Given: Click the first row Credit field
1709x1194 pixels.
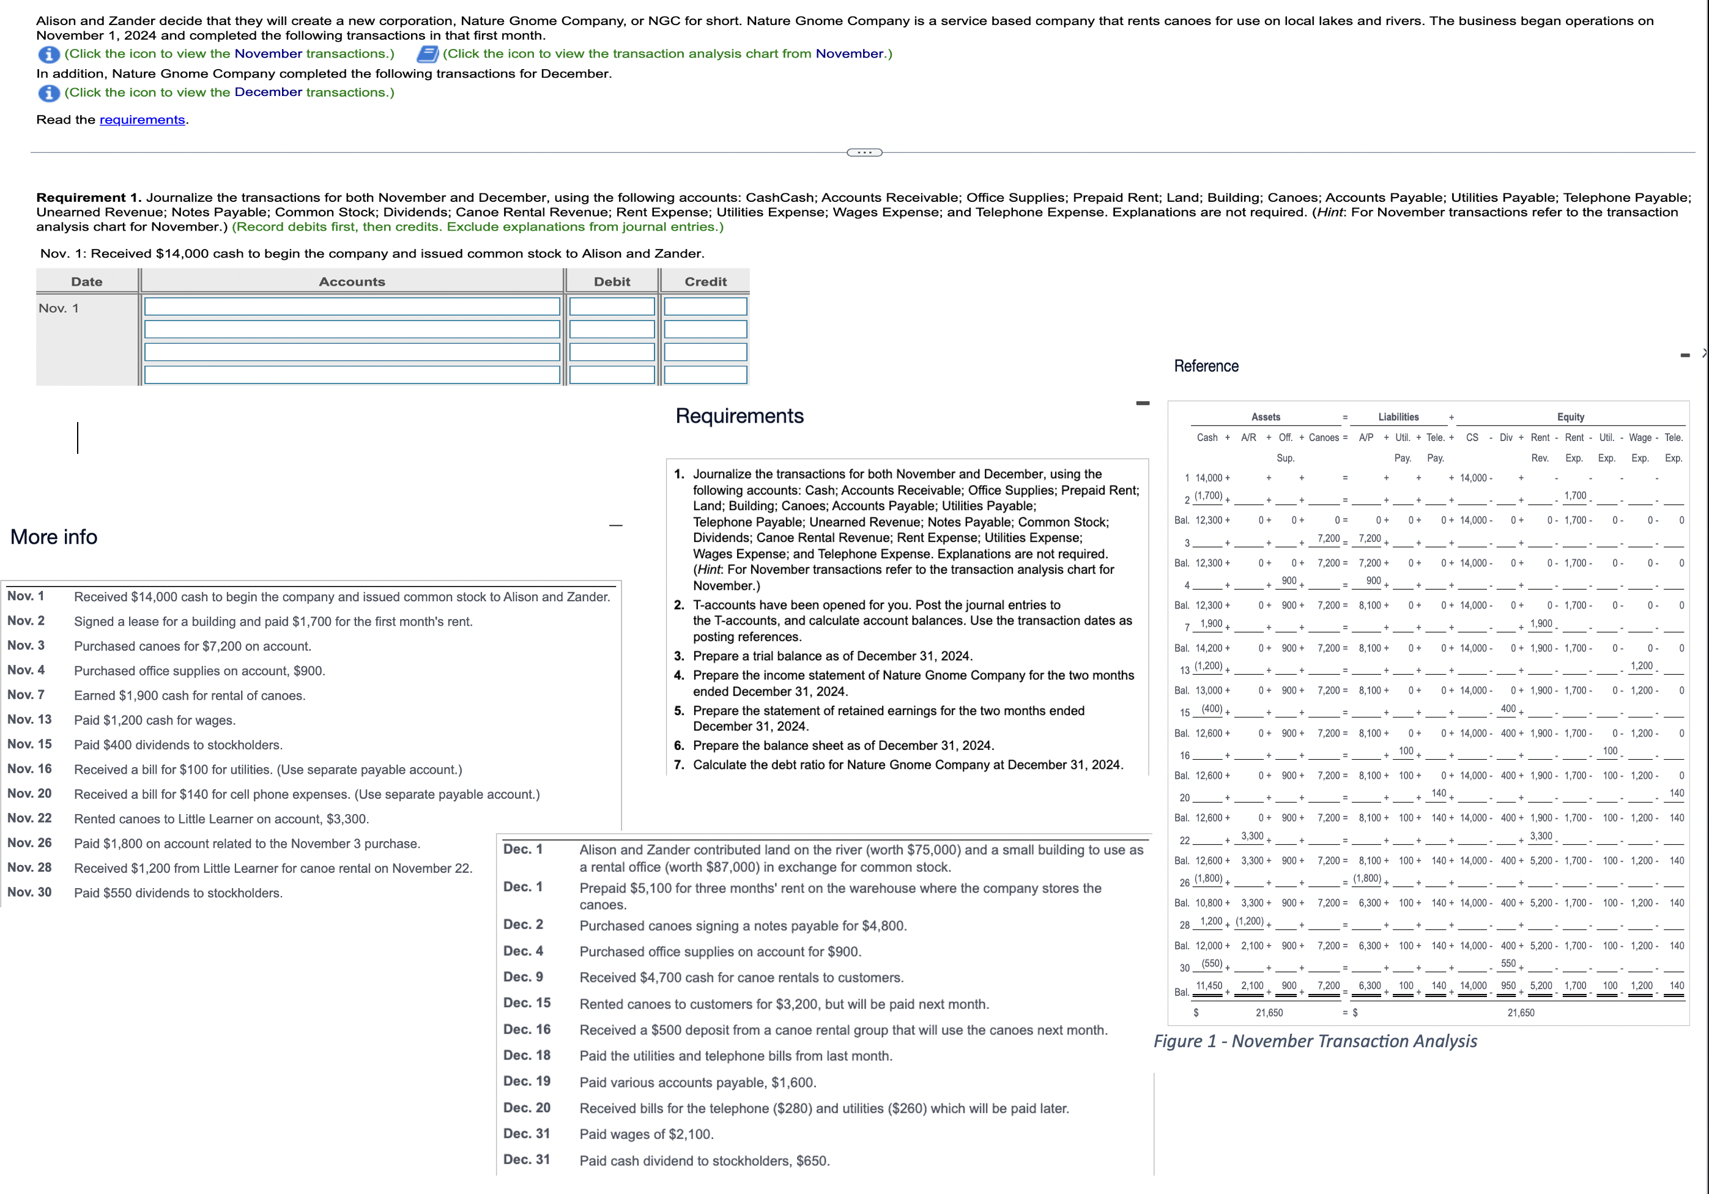Looking at the screenshot, I should [x=705, y=306].
